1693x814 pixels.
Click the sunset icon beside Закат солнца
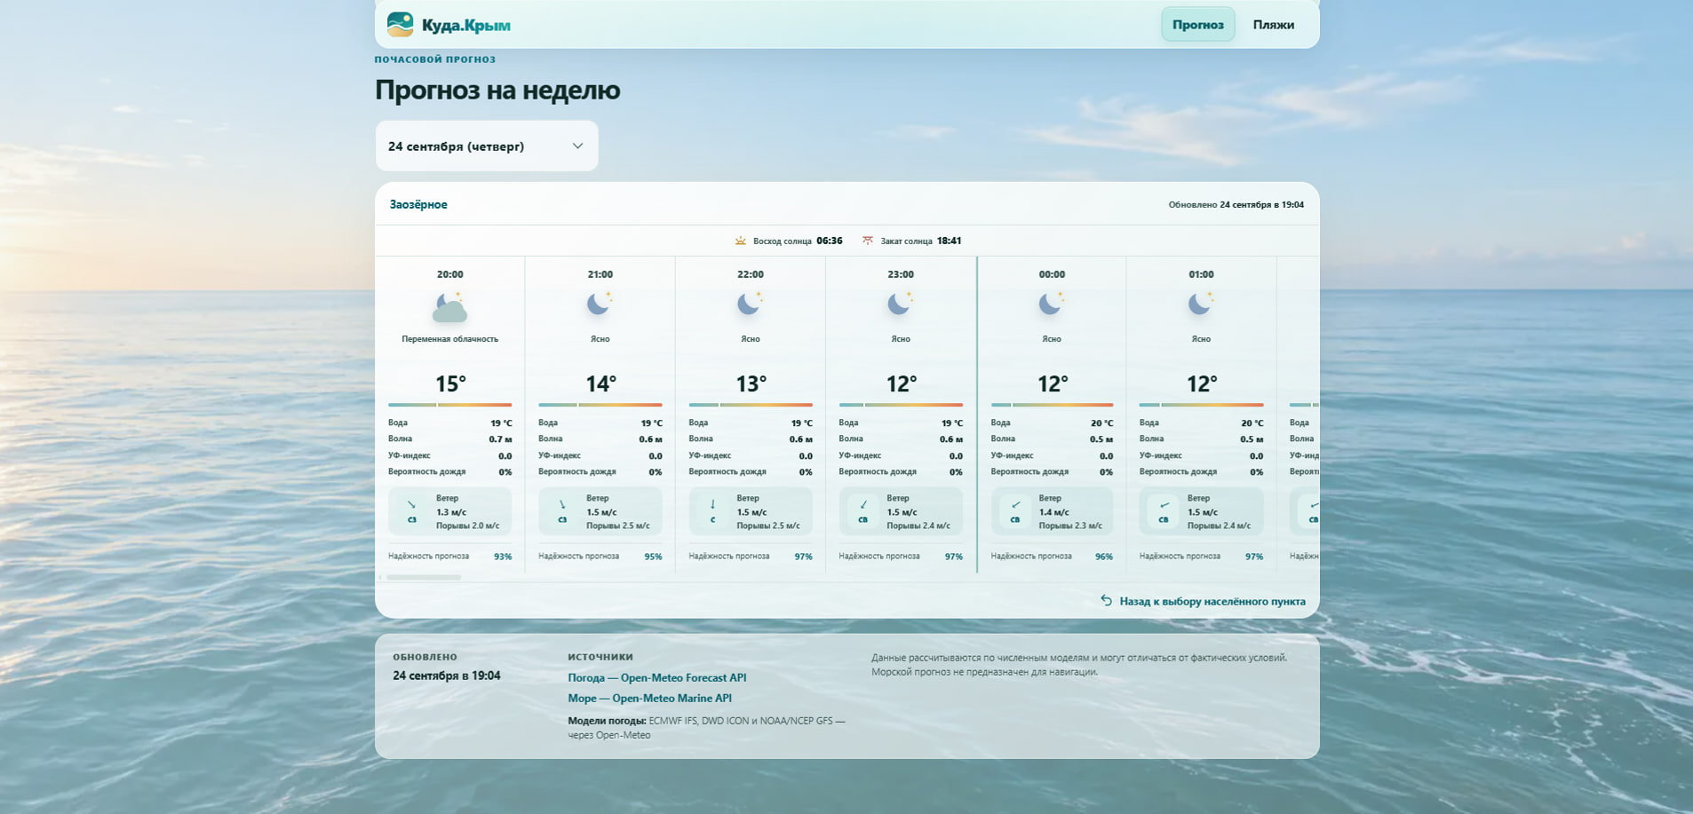868,241
